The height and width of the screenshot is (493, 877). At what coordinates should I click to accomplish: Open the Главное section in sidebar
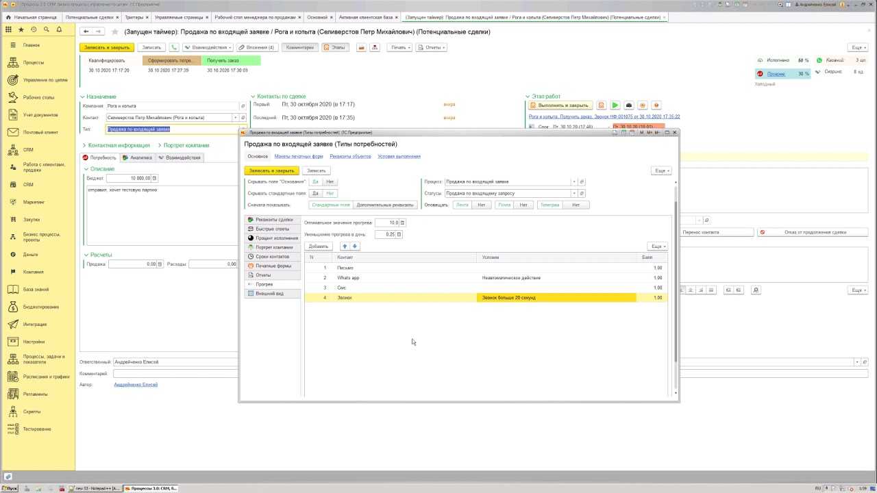pos(32,45)
